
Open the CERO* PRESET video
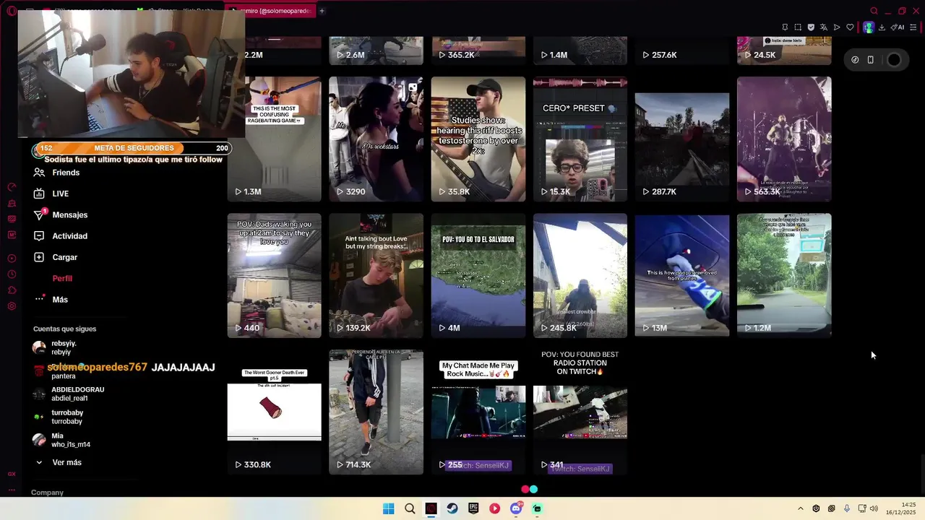(580, 139)
